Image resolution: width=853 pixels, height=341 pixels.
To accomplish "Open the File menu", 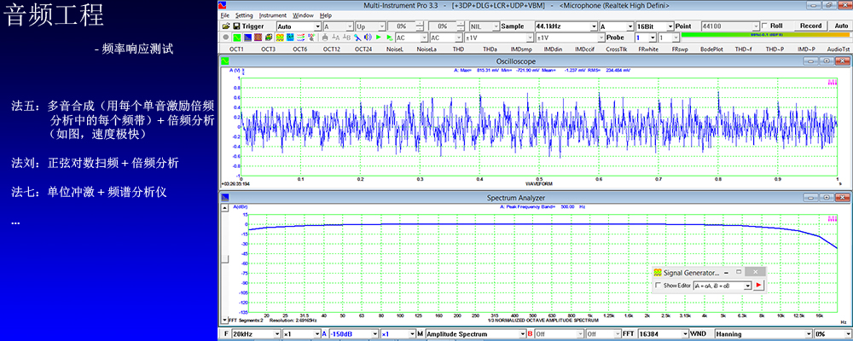I will click(x=224, y=15).
